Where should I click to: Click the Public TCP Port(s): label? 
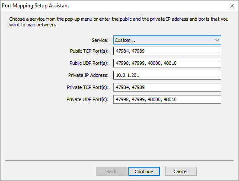(x=89, y=51)
